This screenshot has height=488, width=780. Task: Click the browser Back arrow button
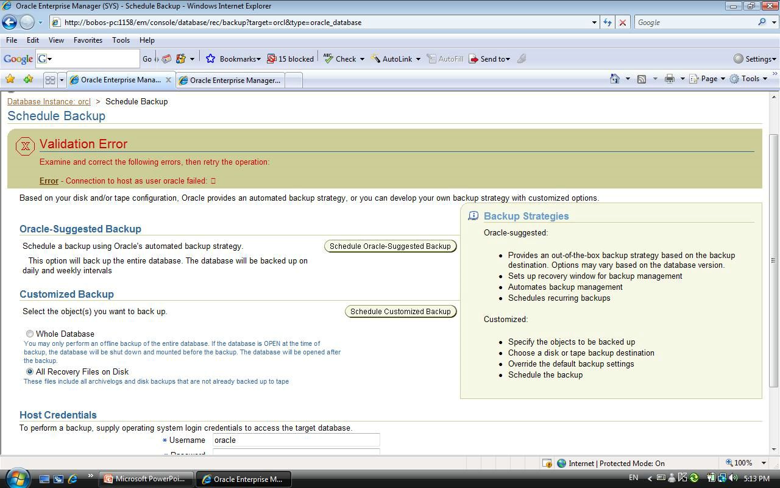[9, 23]
